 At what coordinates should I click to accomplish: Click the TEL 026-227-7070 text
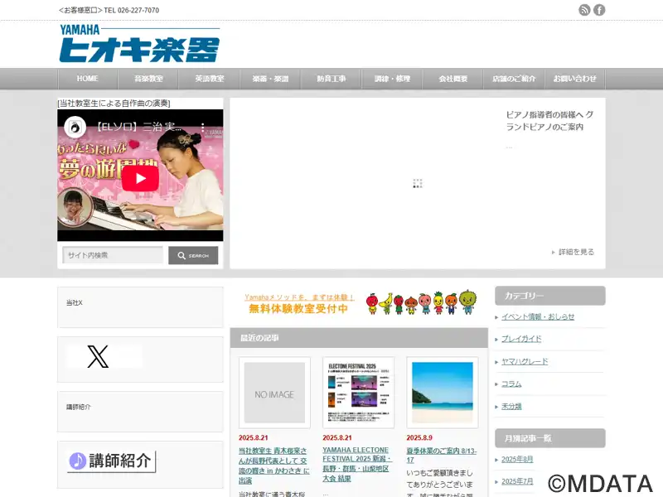(x=132, y=10)
